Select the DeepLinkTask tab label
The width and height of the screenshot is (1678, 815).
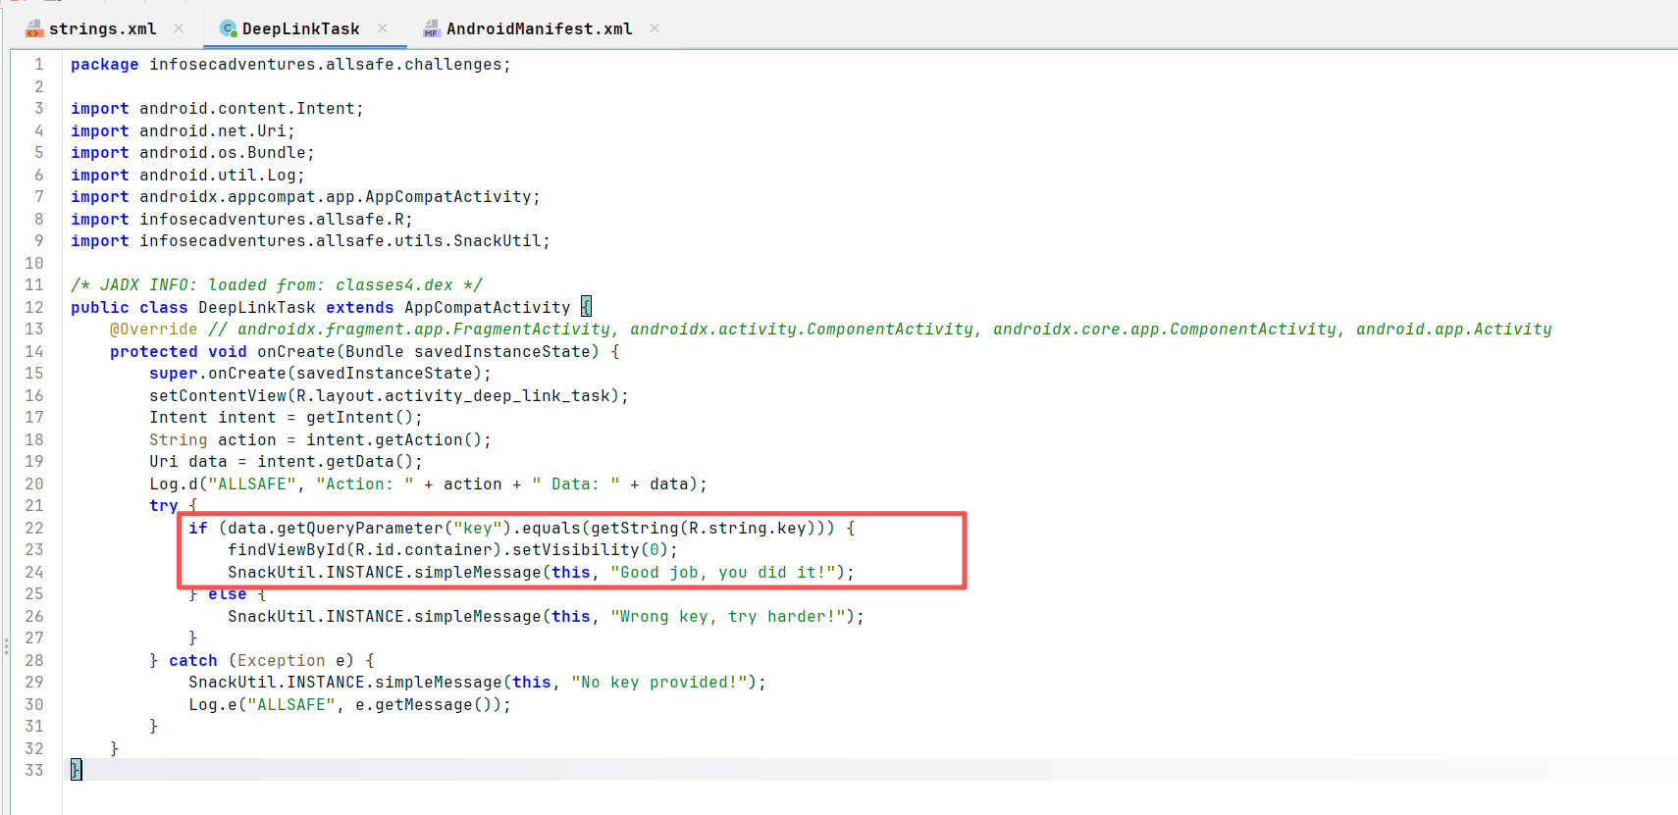[300, 29]
